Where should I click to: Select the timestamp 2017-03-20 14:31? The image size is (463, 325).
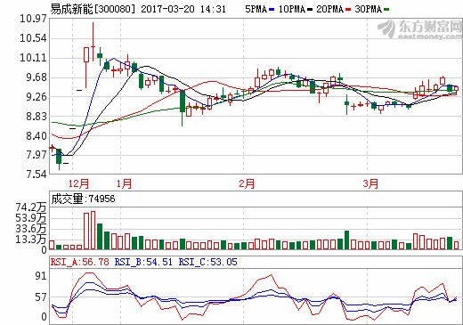pyautogui.click(x=183, y=9)
